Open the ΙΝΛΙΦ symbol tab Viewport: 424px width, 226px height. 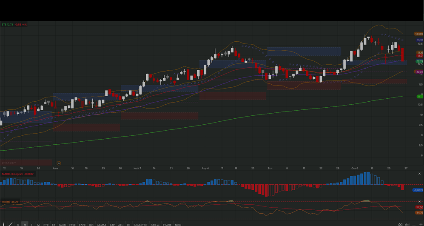pos(62,225)
